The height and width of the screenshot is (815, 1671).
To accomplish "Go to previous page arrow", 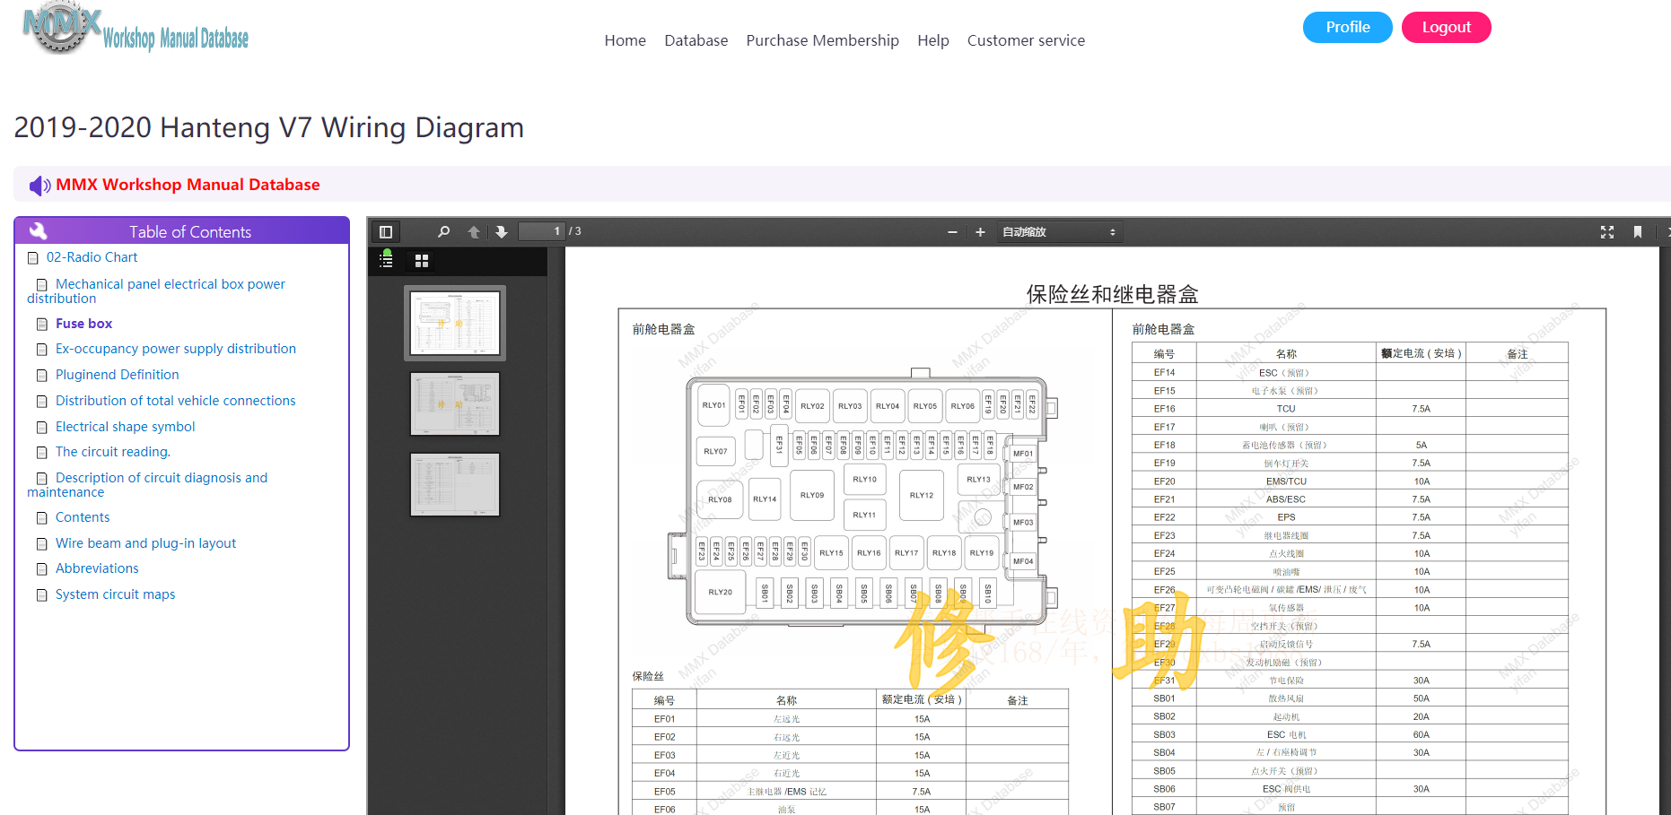I will tap(474, 232).
